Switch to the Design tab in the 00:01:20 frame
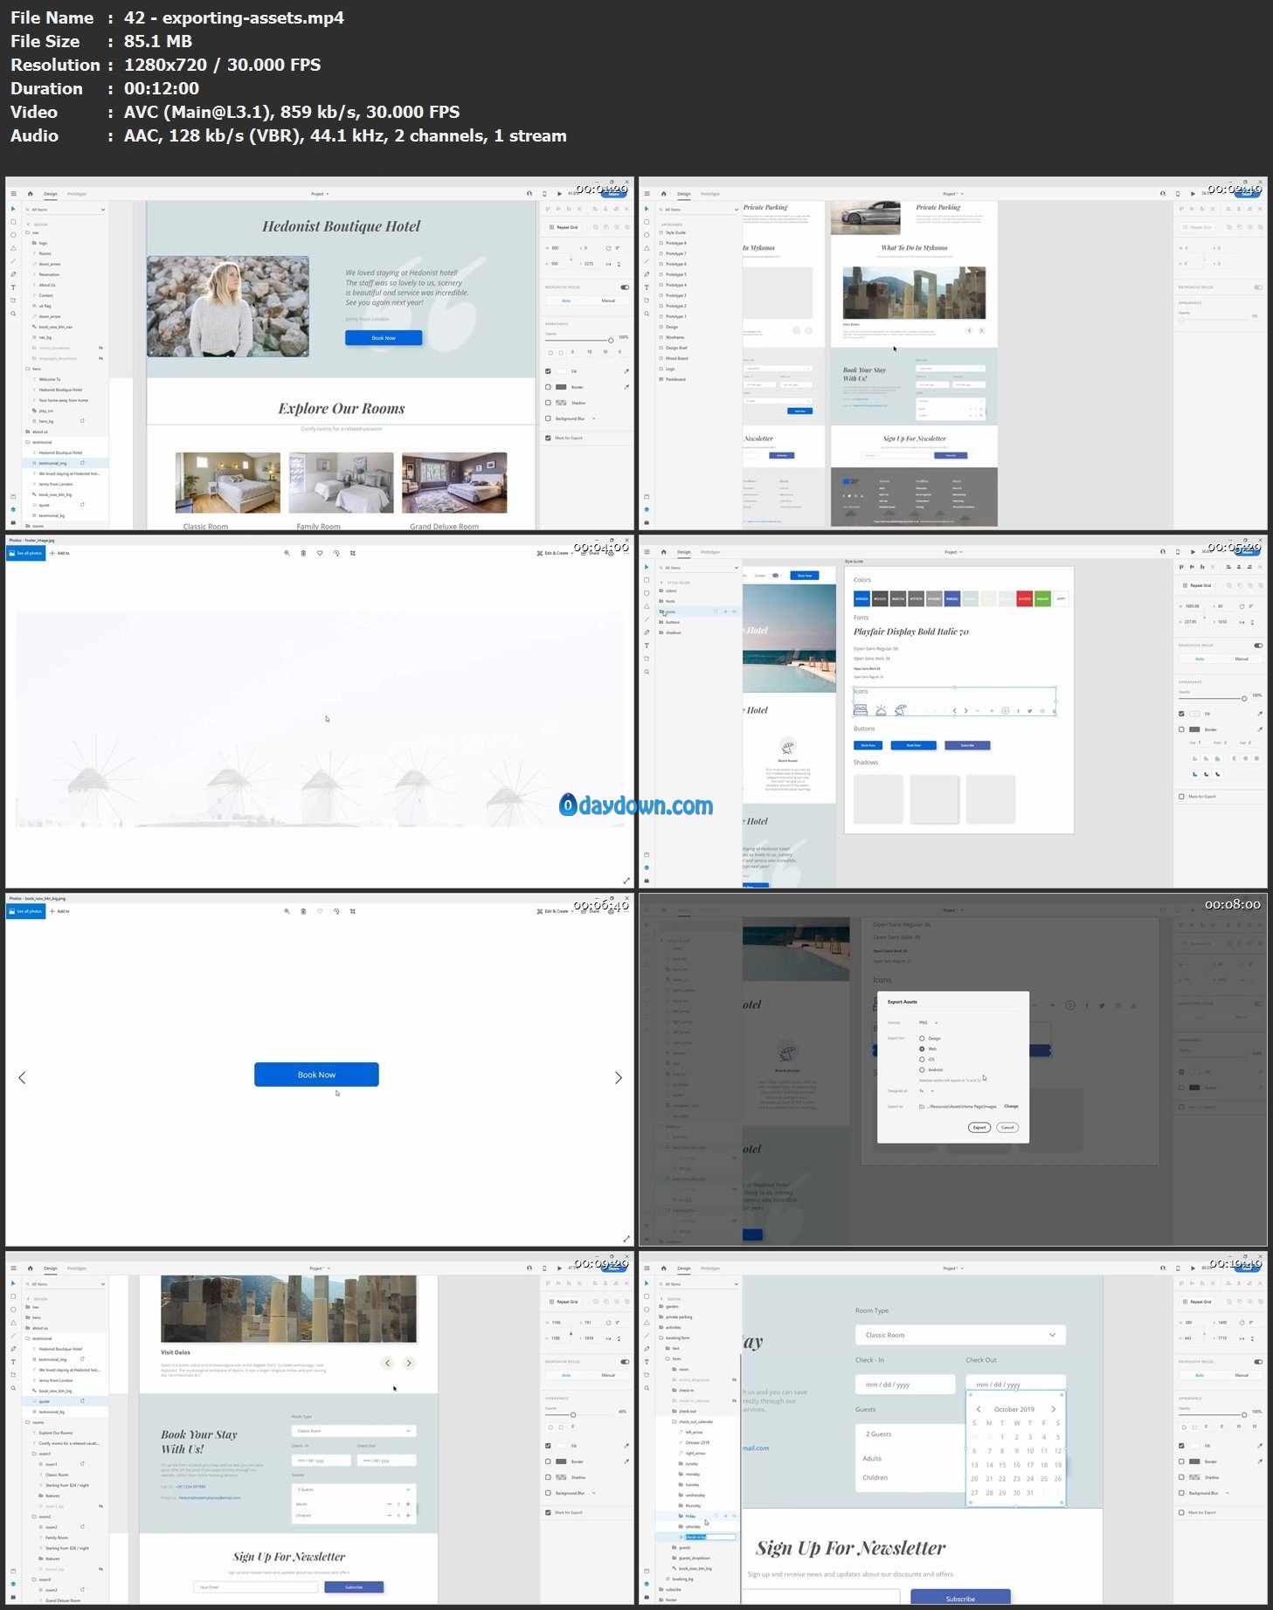Screen dimensions: 1273x1610 tap(51, 194)
